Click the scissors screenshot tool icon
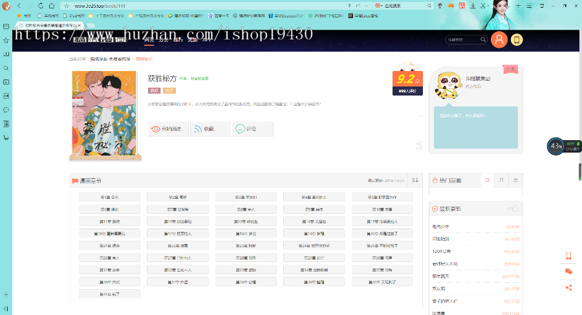The height and width of the screenshot is (315, 582). [483, 6]
